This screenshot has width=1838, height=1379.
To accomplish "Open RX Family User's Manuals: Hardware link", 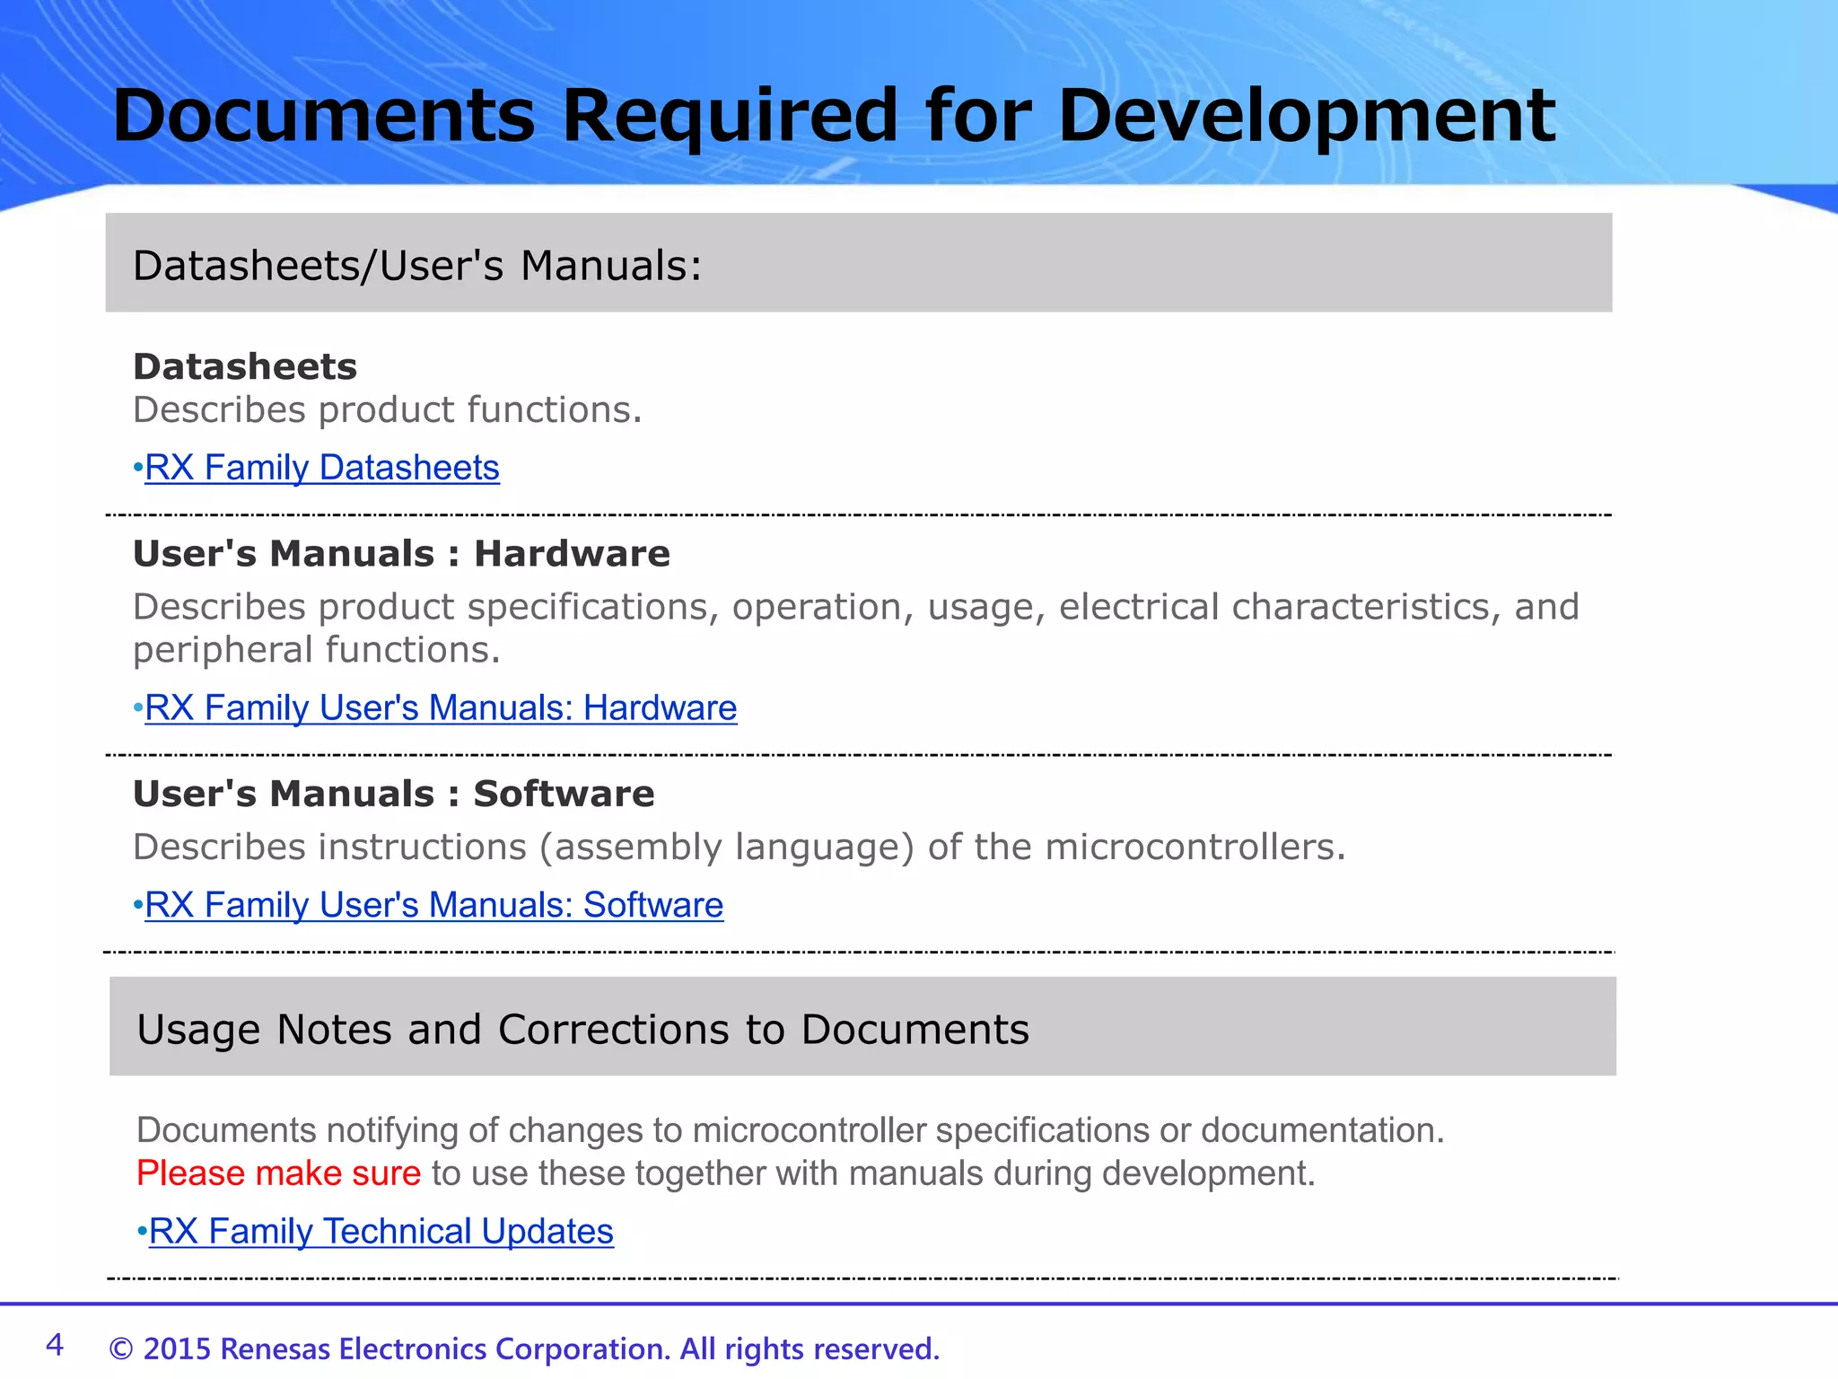I will [441, 708].
